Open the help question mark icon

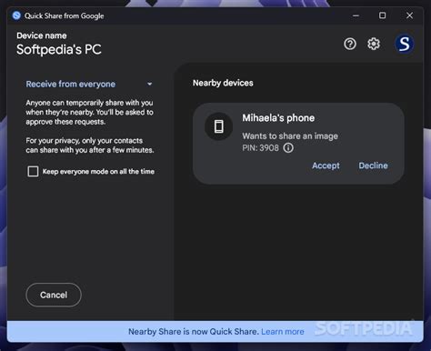click(x=350, y=44)
